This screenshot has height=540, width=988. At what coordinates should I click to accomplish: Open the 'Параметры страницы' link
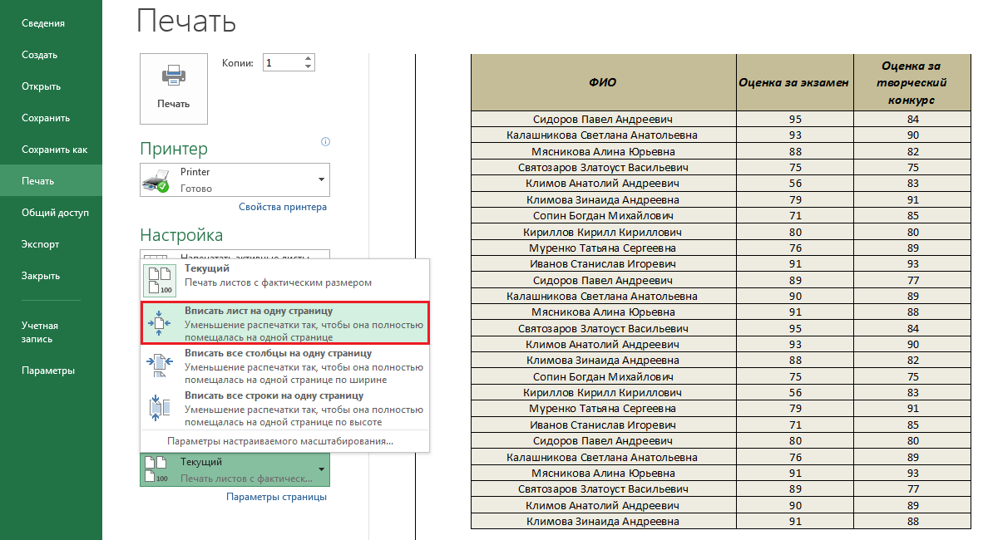point(276,497)
